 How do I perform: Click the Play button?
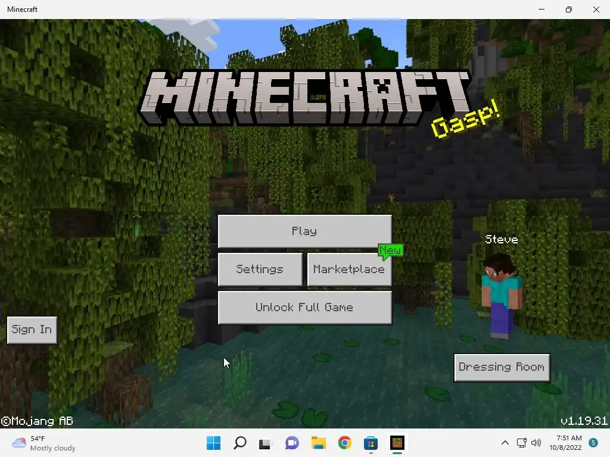pyautogui.click(x=304, y=231)
